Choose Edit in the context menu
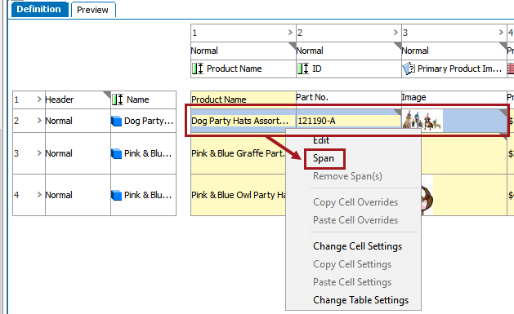This screenshot has width=514, height=314. 321,140
